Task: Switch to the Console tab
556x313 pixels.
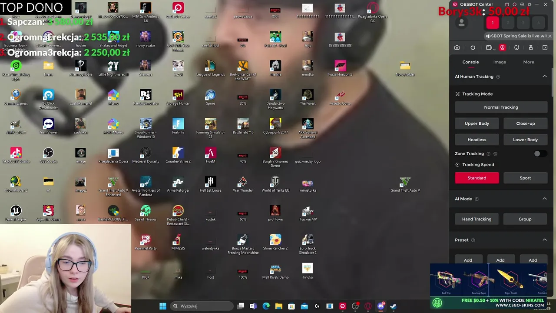Action: tap(470, 62)
